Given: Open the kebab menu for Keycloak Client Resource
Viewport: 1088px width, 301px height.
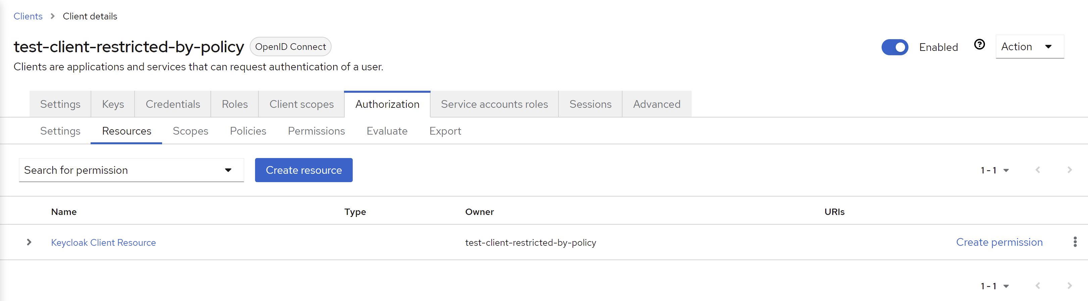Looking at the screenshot, I should pos(1075,242).
